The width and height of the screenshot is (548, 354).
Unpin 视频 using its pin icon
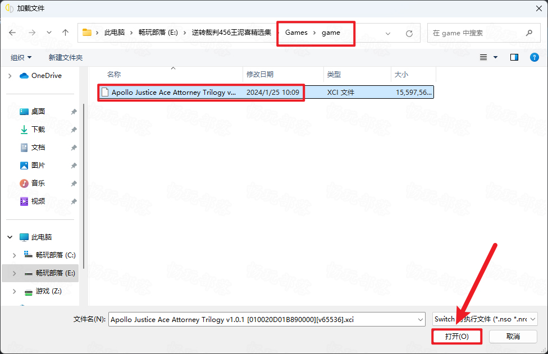(x=74, y=202)
